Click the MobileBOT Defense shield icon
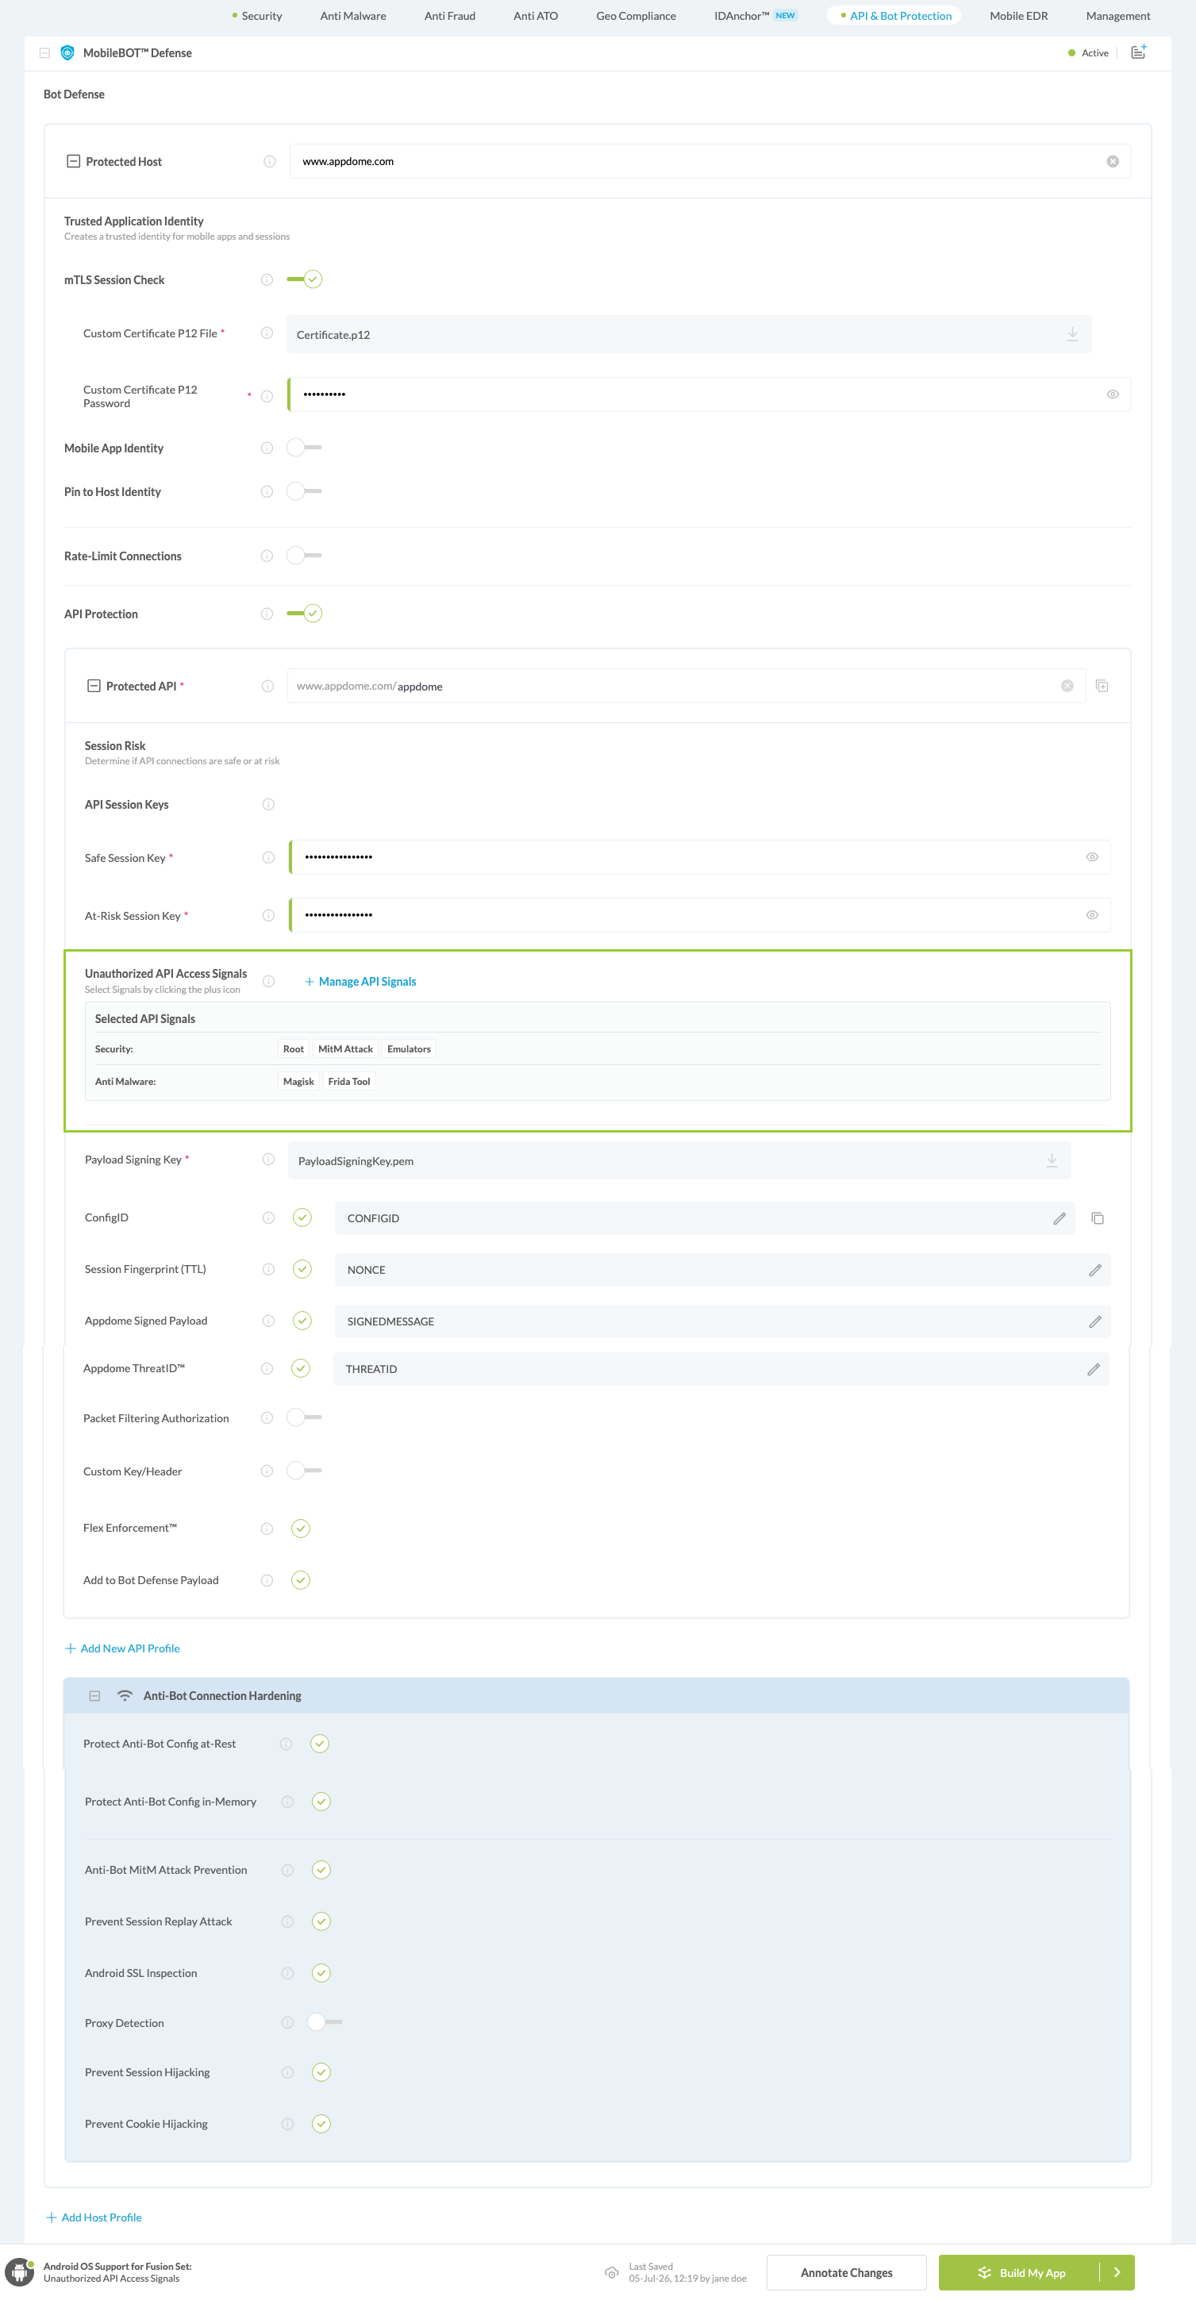 67,54
